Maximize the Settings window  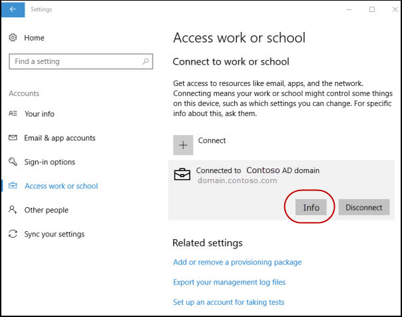point(371,9)
